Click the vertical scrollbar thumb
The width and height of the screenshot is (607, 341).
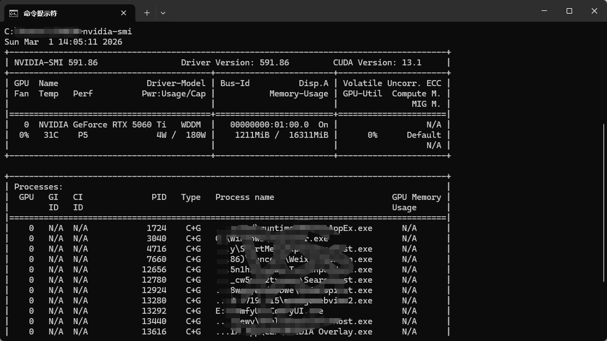click(604, 203)
